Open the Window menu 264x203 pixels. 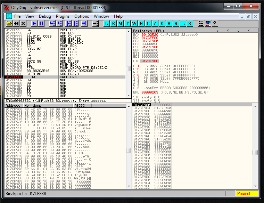[x=101, y=16]
